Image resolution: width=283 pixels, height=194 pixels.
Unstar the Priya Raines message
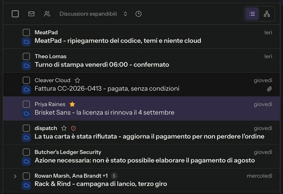click(x=72, y=104)
